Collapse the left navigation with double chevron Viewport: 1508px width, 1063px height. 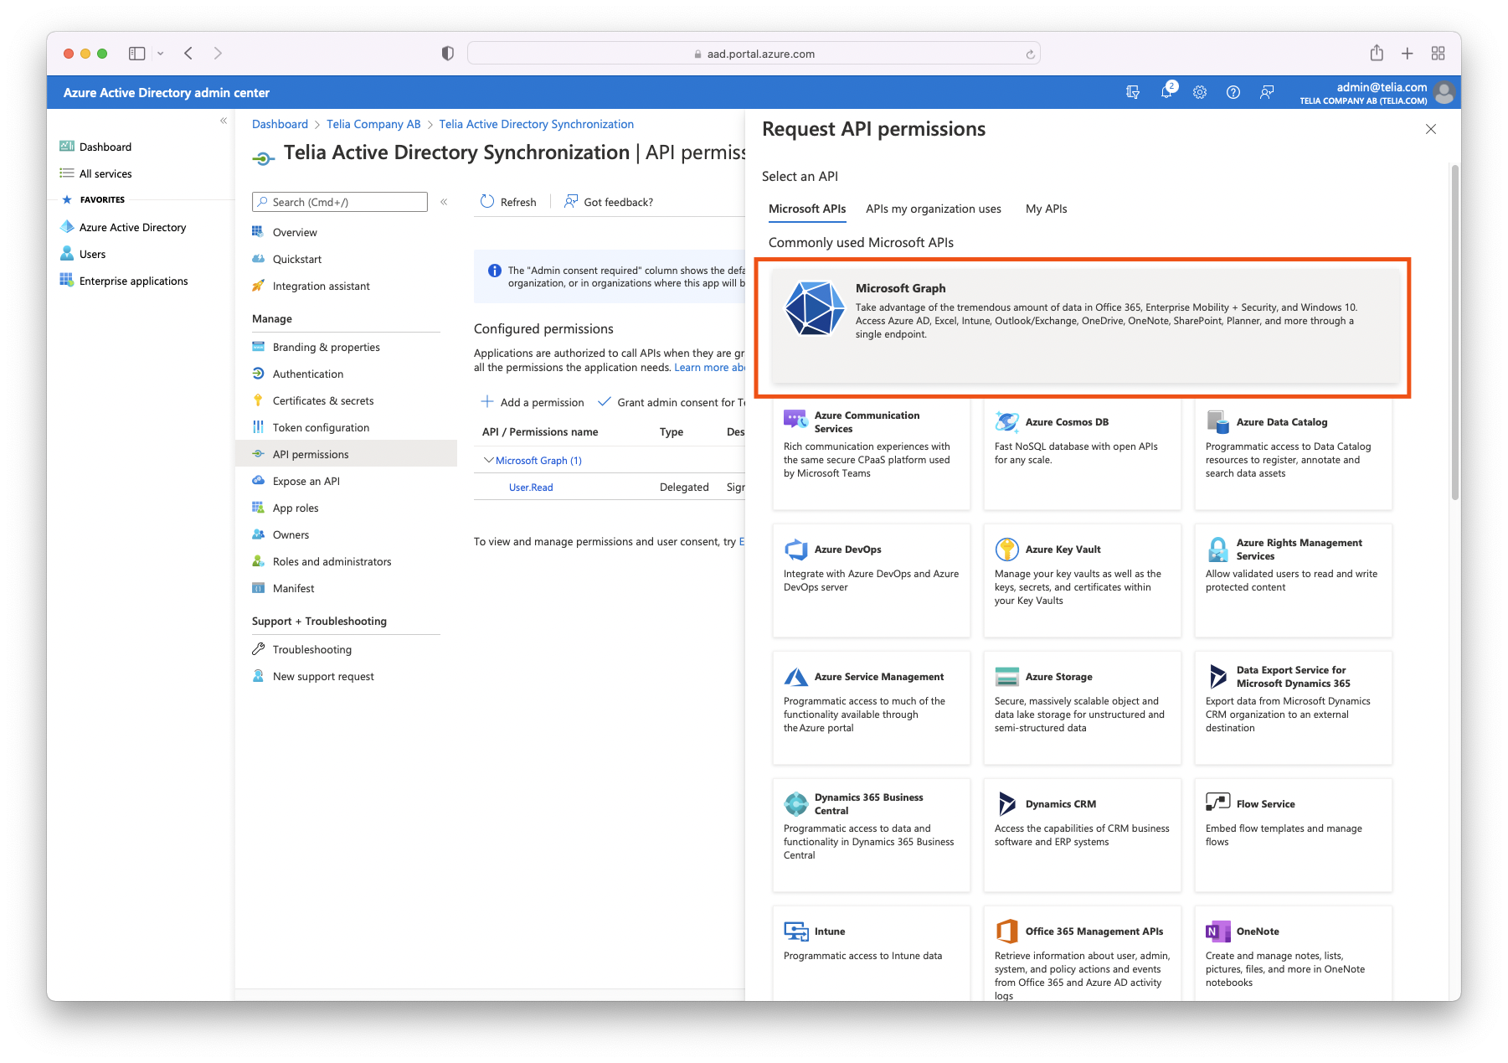[224, 121]
